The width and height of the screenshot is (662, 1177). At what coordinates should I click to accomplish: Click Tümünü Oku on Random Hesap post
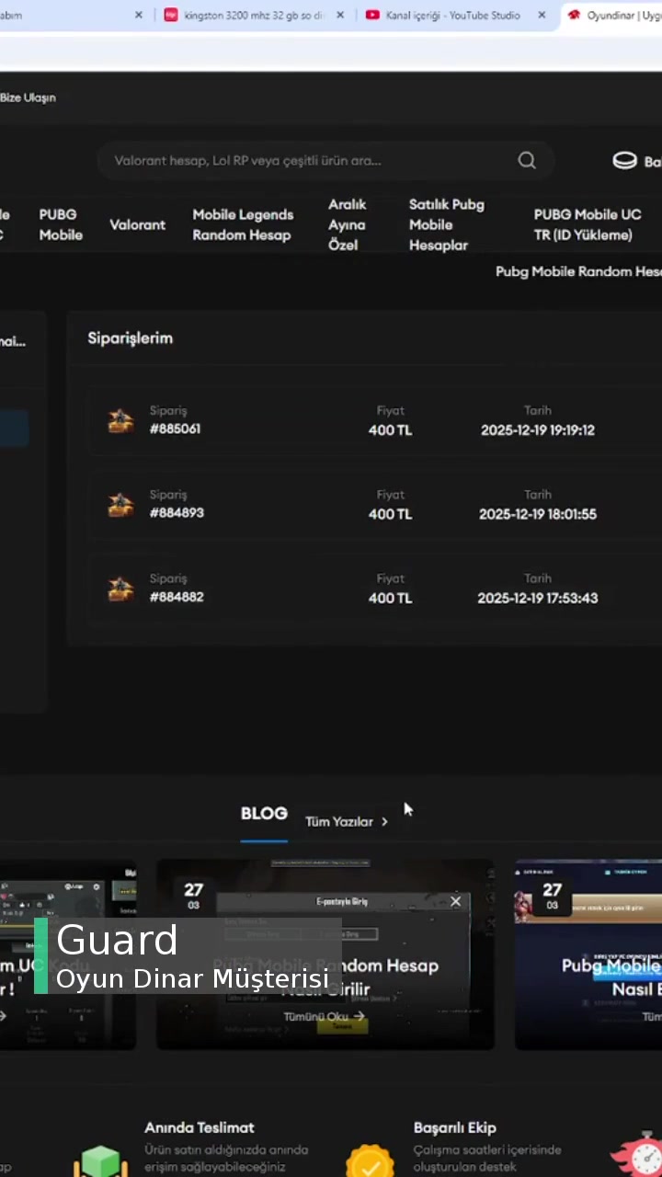pyautogui.click(x=324, y=1016)
